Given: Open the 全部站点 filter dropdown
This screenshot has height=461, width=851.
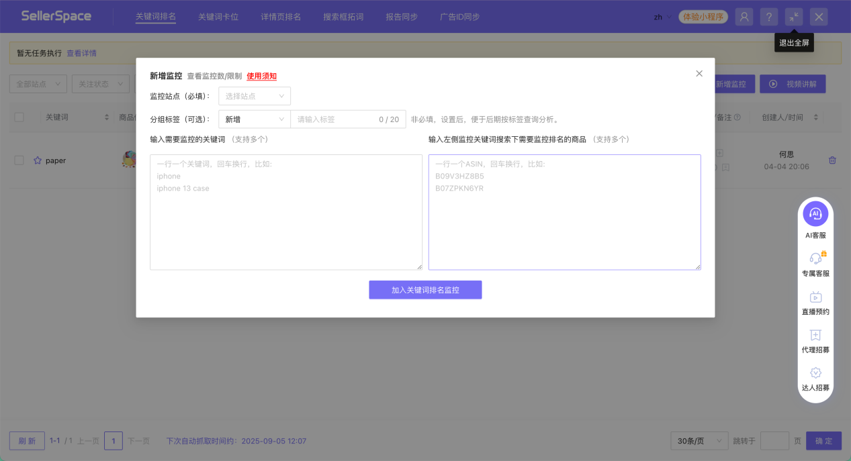Looking at the screenshot, I should (x=38, y=84).
